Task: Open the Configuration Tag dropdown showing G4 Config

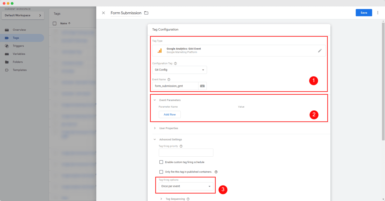Action: pos(179,70)
